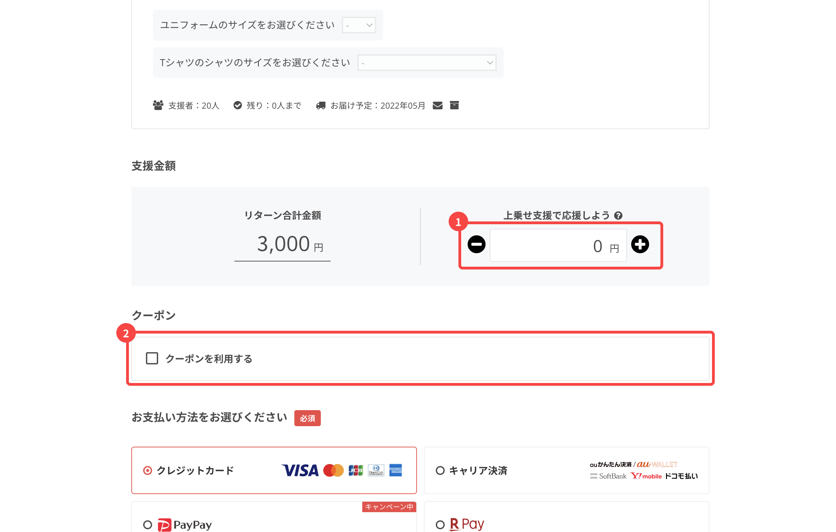Click the archive box icon
Viewport: 836px width, 532px height.
(454, 105)
